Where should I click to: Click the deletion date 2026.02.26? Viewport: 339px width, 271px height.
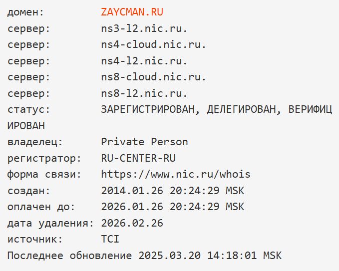[132, 223]
